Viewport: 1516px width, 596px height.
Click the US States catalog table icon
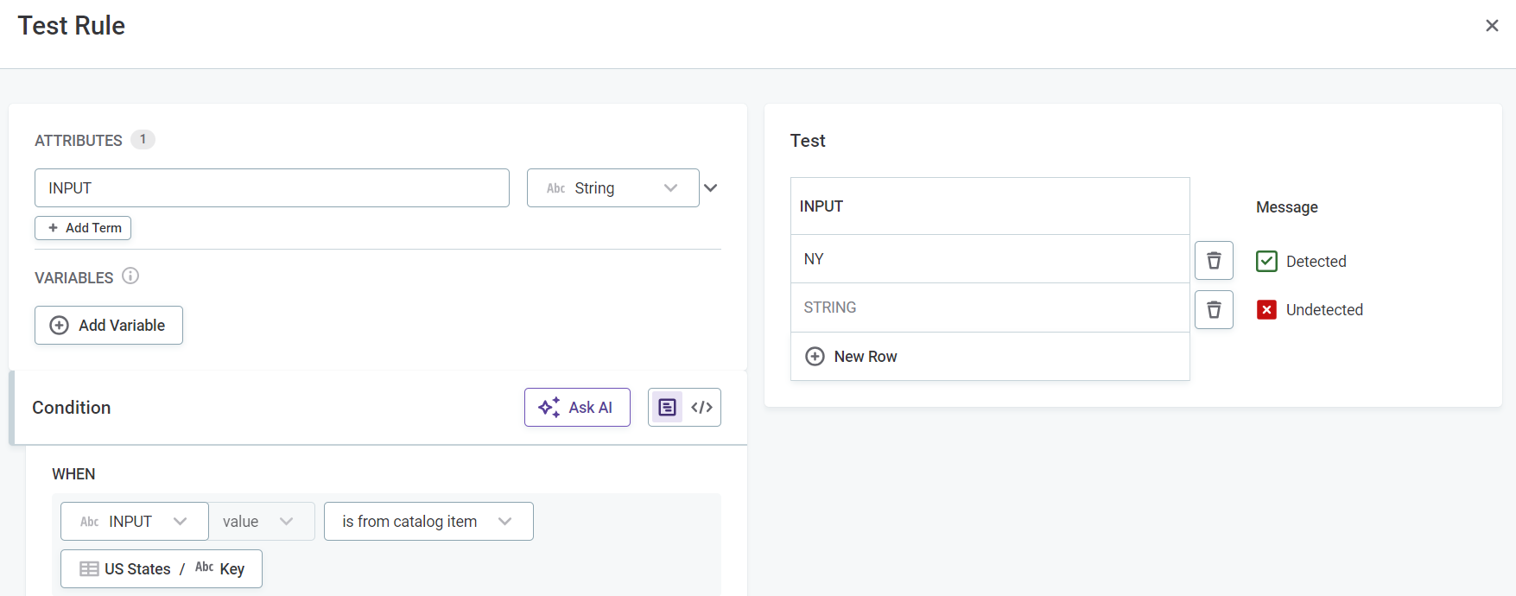89,569
